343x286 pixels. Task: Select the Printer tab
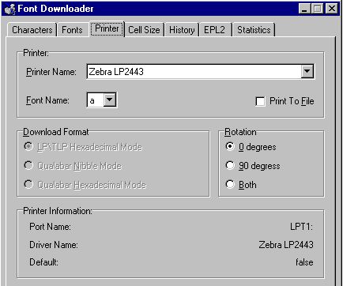click(x=107, y=28)
